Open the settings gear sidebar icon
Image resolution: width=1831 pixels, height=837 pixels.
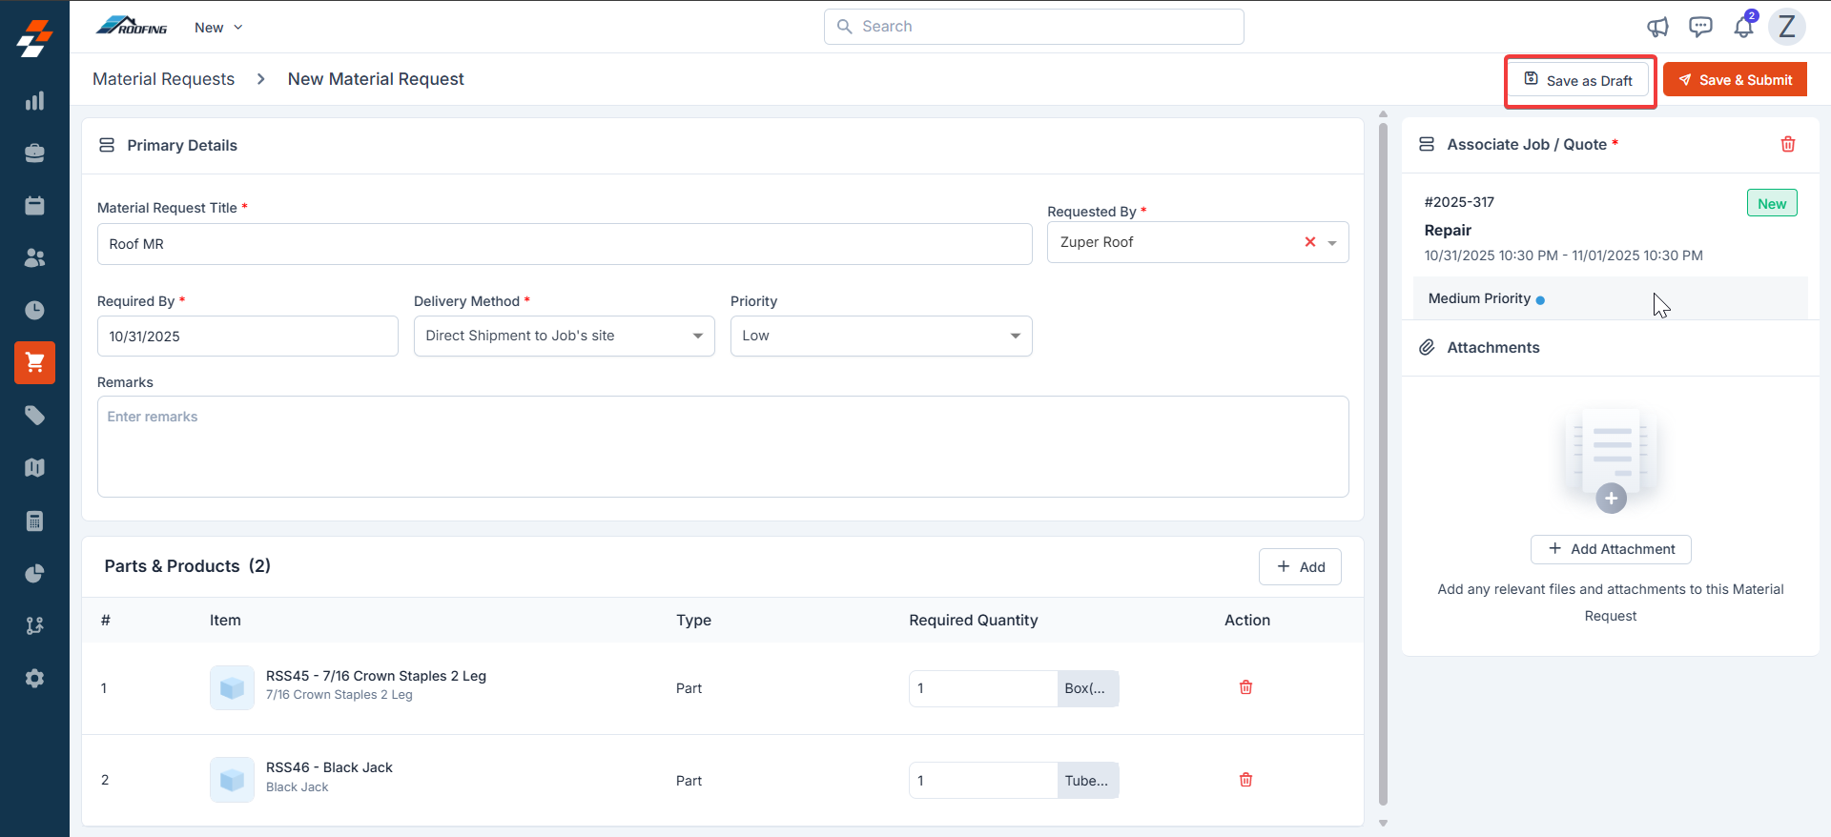click(34, 678)
